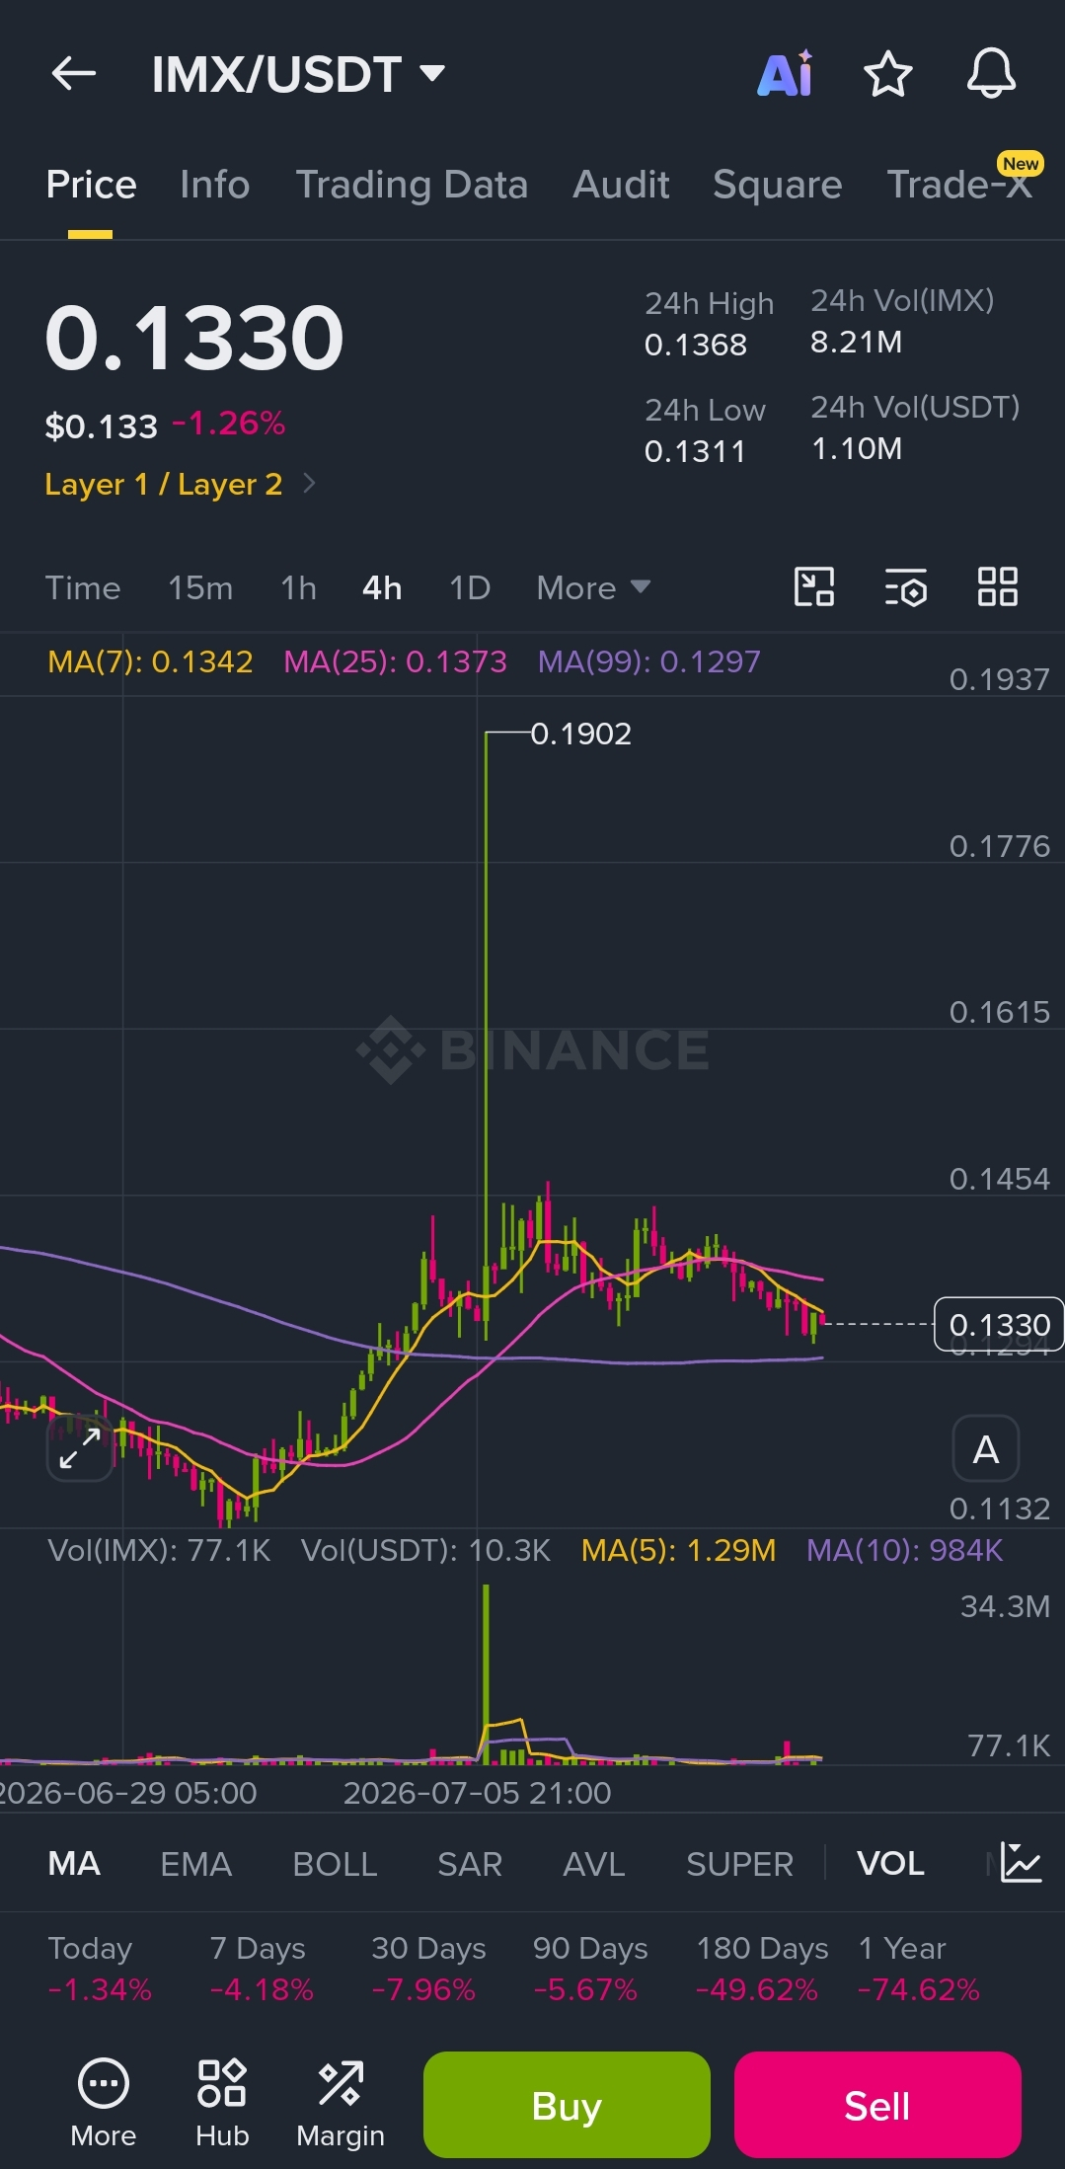Open the Trade-X tab
This screenshot has width=1065, height=2169.
pyautogui.click(x=960, y=183)
